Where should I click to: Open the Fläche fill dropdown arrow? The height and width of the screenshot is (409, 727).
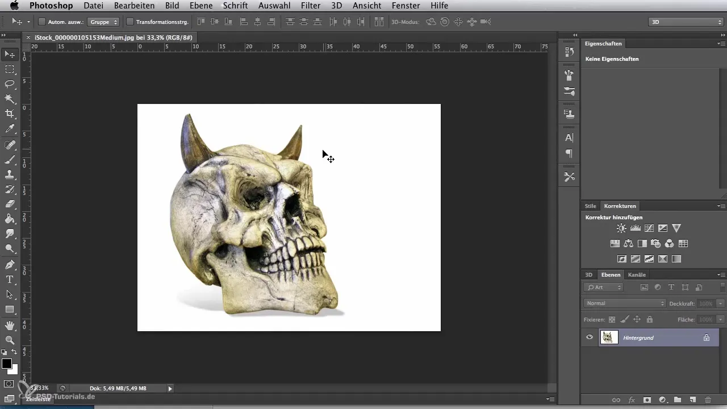[721, 320]
